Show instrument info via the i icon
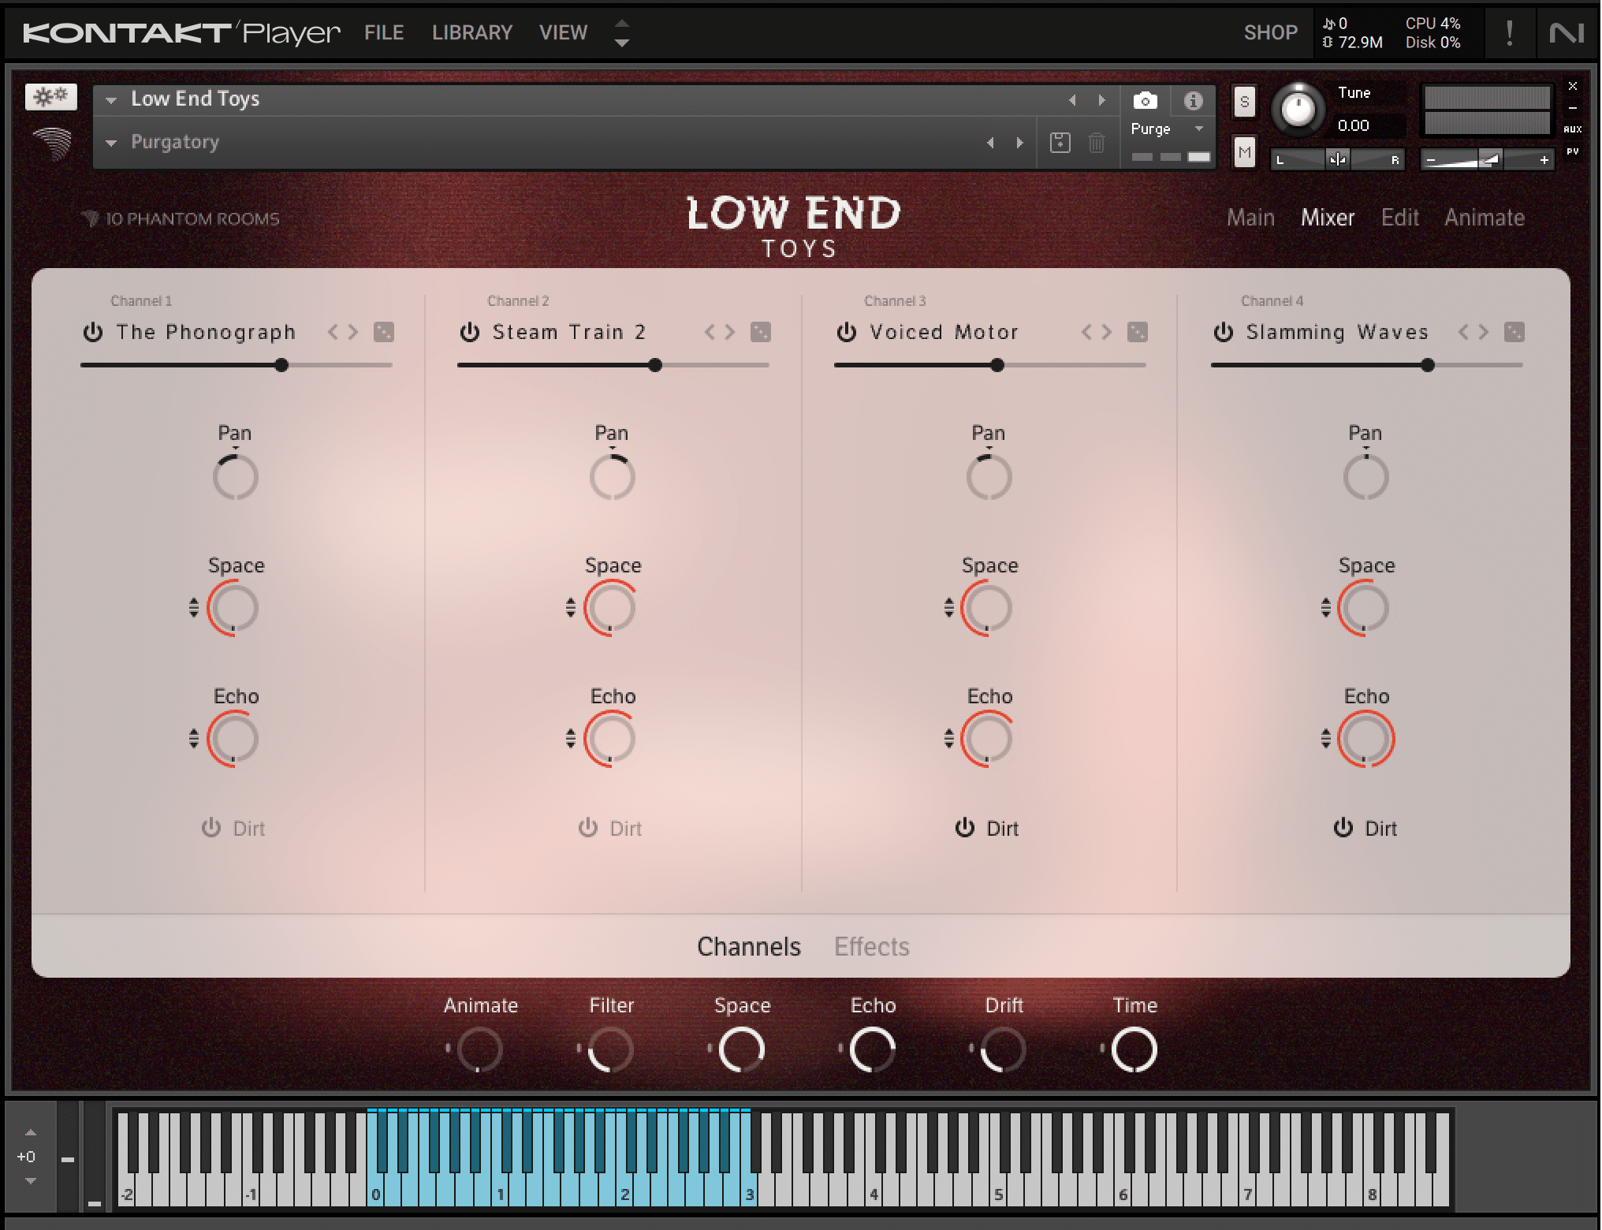The width and height of the screenshot is (1602, 1230). tap(1193, 101)
